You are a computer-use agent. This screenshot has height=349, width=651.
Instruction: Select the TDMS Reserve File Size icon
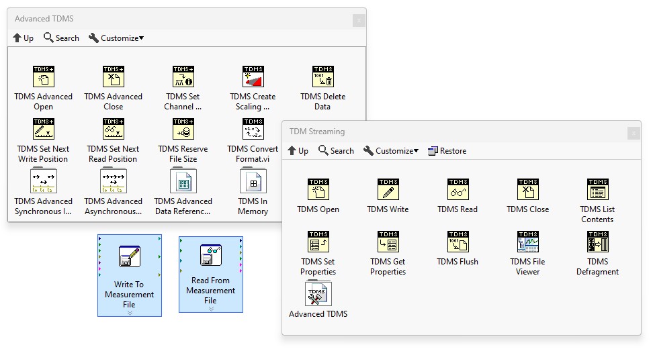[183, 129]
